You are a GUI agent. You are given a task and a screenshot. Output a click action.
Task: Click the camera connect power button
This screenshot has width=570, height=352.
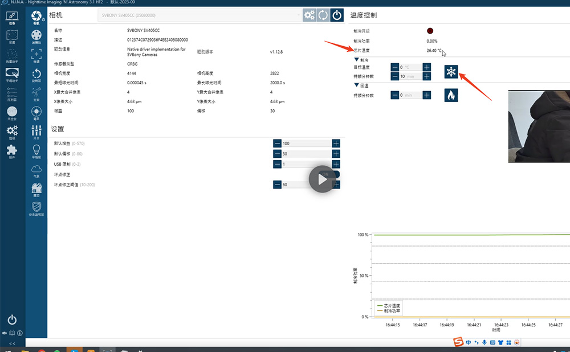click(x=337, y=15)
